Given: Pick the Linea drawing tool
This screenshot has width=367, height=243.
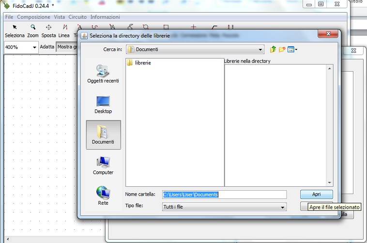Looking at the screenshot, I should [x=64, y=30].
